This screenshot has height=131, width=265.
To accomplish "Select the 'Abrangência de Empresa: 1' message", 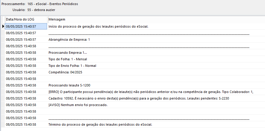I will [x=69, y=40].
